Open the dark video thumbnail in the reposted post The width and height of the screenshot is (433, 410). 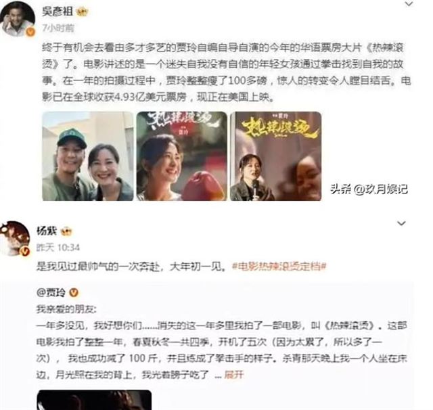point(94,400)
